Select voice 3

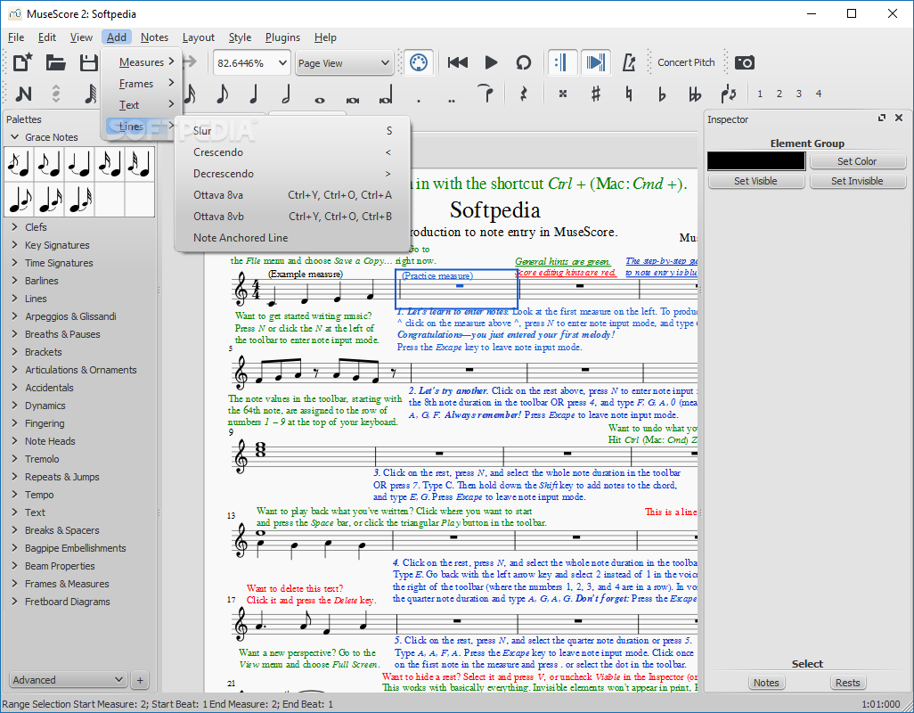(x=798, y=94)
